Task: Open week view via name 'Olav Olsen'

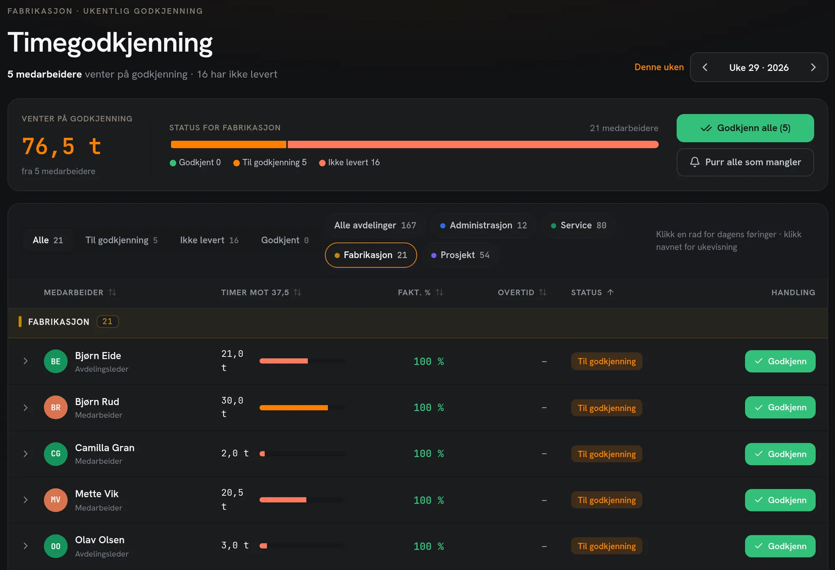Action: 100,540
